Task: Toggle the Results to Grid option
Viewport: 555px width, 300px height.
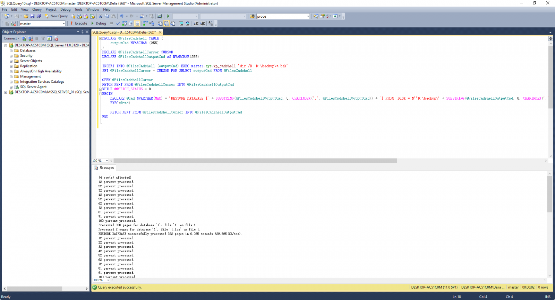Action: point(166,24)
